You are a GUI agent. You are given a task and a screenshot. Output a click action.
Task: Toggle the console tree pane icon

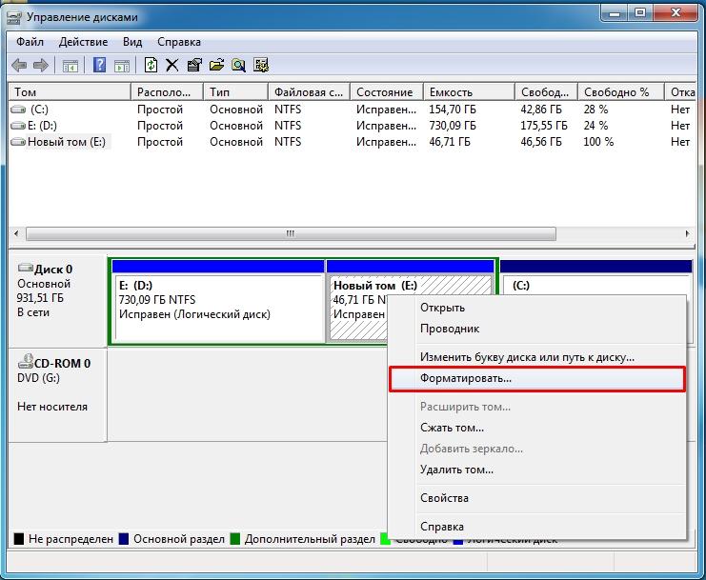pyautogui.click(x=71, y=66)
